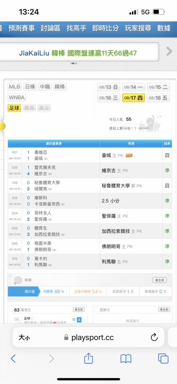Select the WNBA league filter
Screen dimensions: 177x384
click(16, 98)
